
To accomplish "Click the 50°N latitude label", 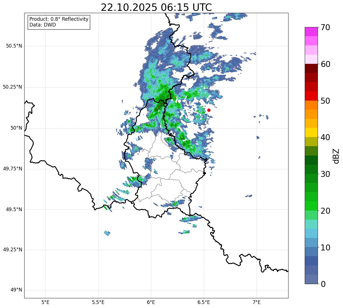I will point(17,128).
